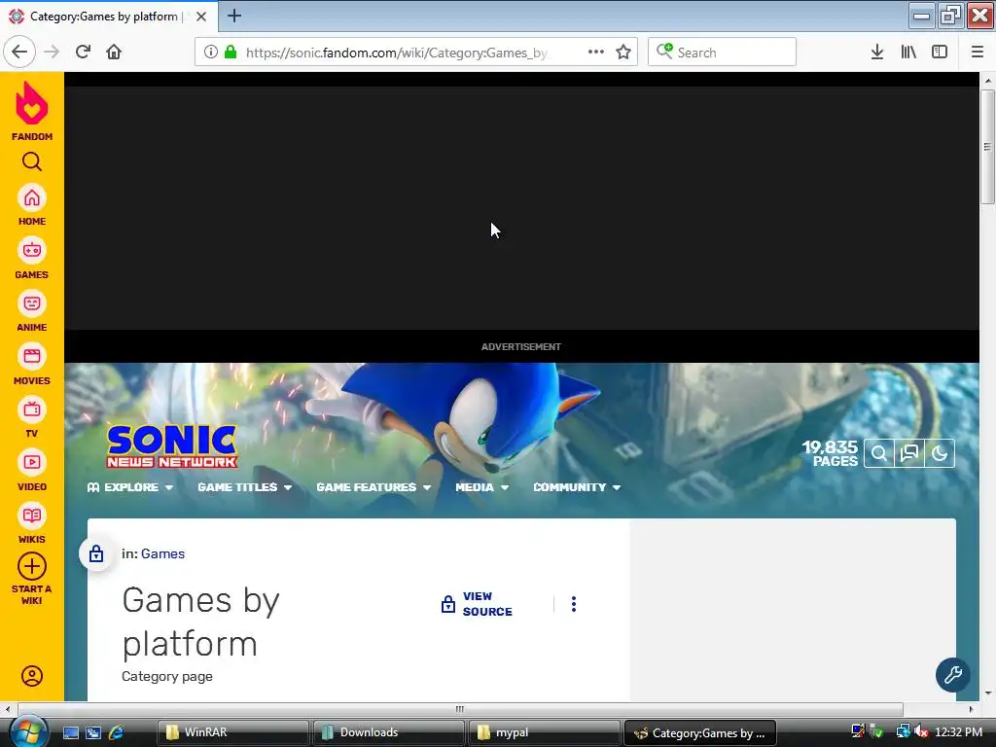Bookmark this page with star icon
Image resolution: width=996 pixels, height=747 pixels.
tap(623, 53)
